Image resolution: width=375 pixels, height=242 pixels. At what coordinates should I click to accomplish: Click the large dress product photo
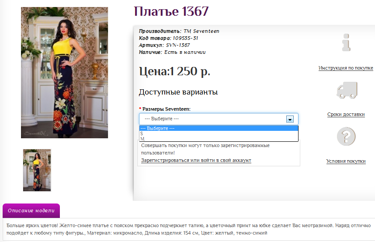[x=64, y=73]
